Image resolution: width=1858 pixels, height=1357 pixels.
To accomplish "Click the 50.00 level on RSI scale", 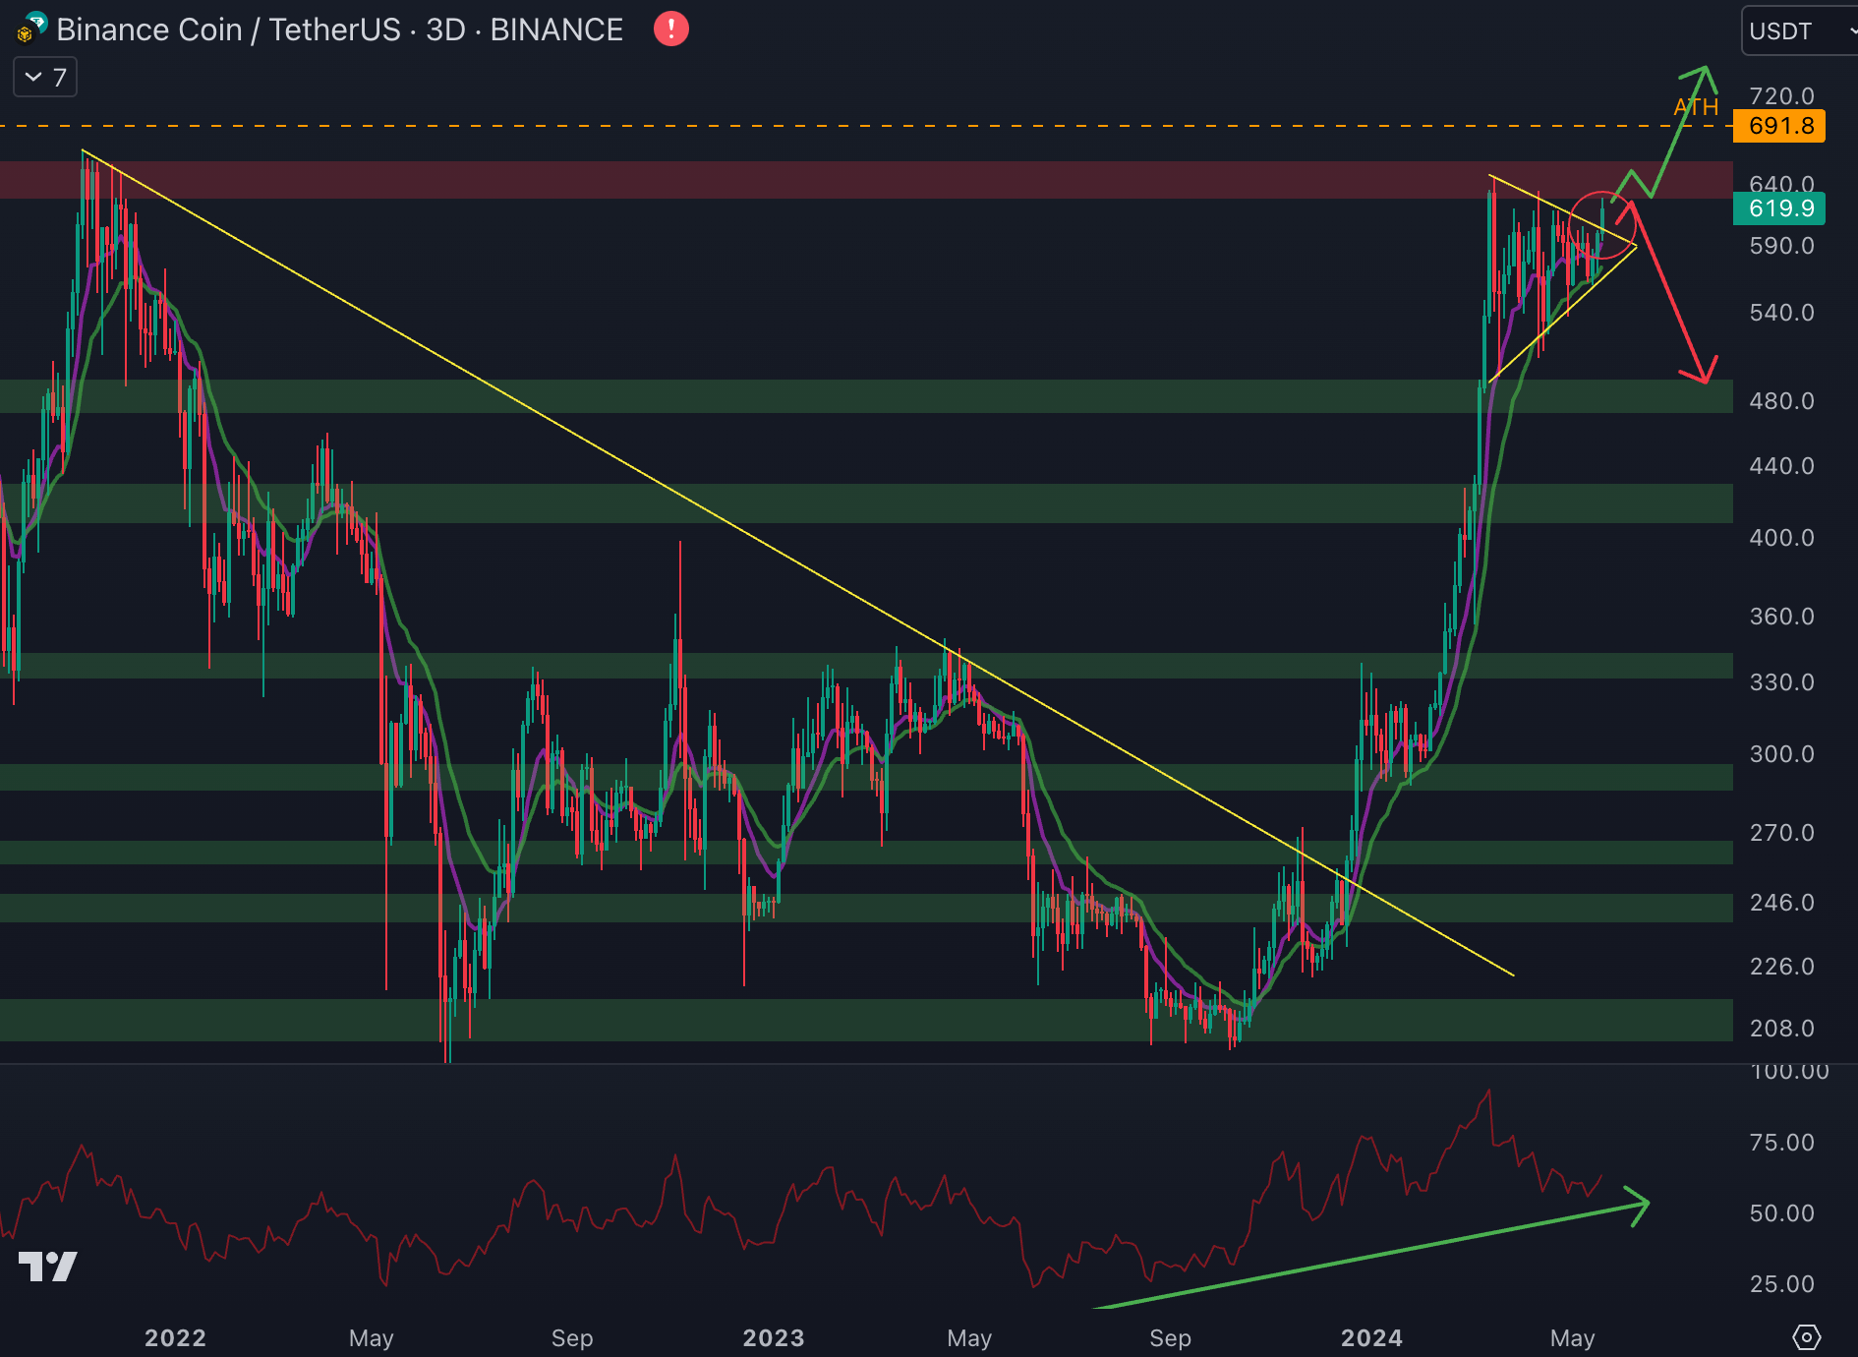I will [x=1781, y=1213].
